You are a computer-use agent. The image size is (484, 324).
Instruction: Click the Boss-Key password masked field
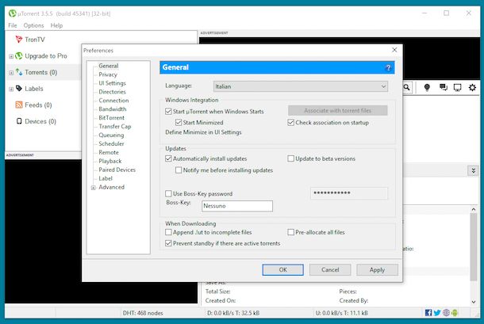349,193
